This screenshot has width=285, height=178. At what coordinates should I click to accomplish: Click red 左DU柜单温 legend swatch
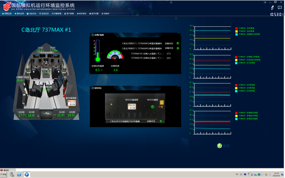[236, 29]
